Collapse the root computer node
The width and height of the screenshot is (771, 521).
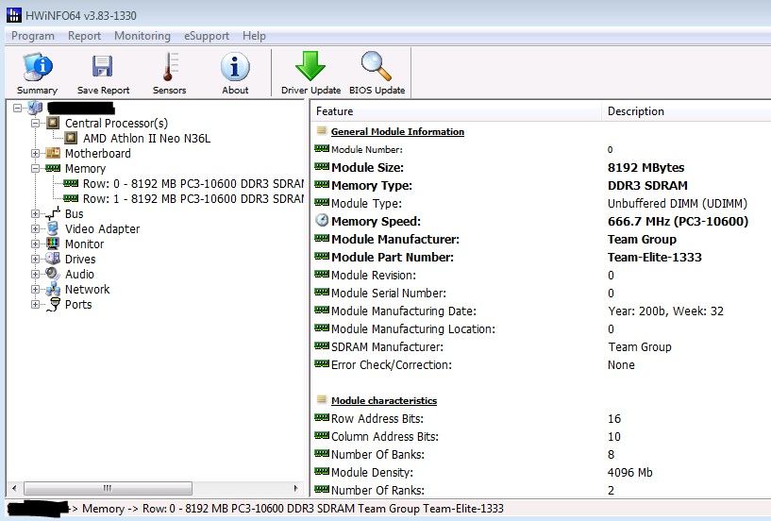pyautogui.click(x=18, y=108)
